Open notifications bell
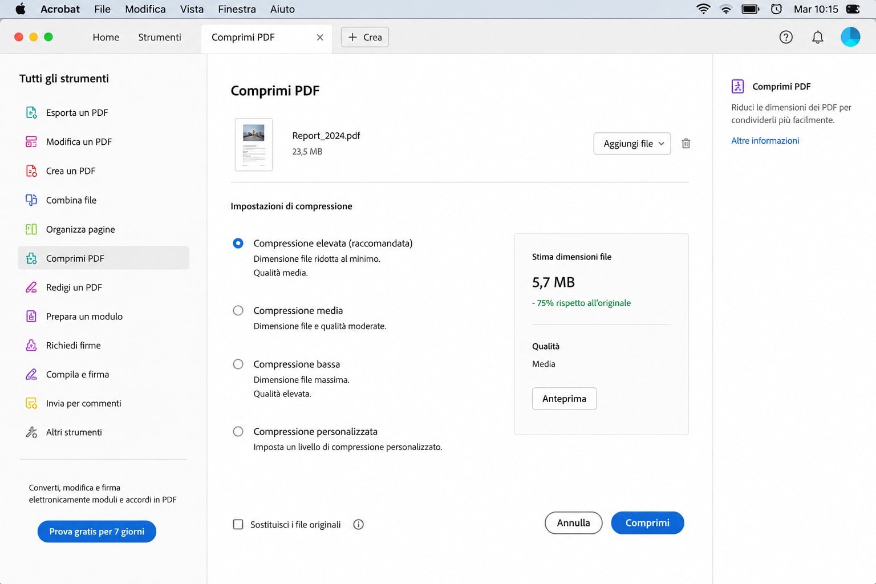This screenshot has height=584, width=876. pyautogui.click(x=817, y=37)
